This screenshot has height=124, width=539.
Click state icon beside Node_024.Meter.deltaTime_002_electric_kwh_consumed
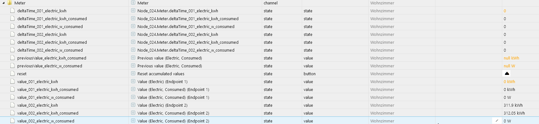pos(133,42)
